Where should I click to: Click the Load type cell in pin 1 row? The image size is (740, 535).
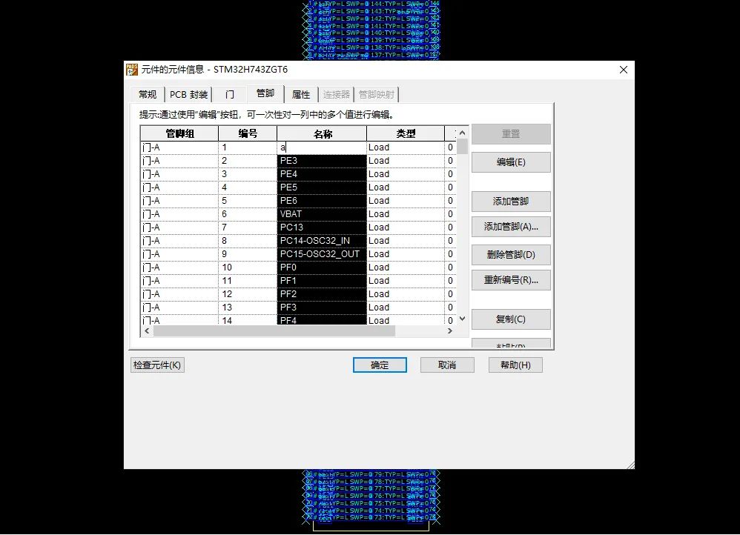(x=406, y=147)
